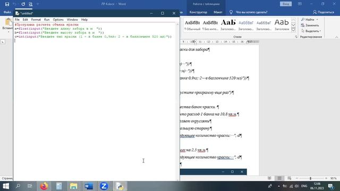Click the zoom out minus button in Word
340x191 pixels.
point(296,178)
